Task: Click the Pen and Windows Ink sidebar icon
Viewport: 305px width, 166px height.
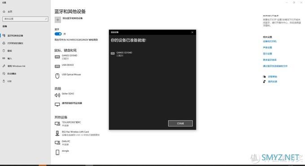Action: [4, 66]
